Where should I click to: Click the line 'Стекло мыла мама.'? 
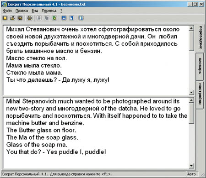click(x=34, y=73)
